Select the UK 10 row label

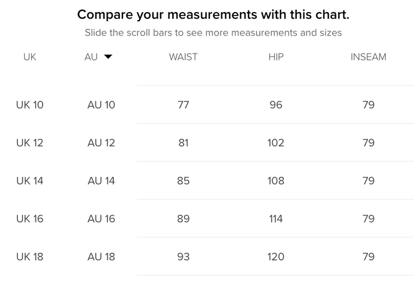30,105
